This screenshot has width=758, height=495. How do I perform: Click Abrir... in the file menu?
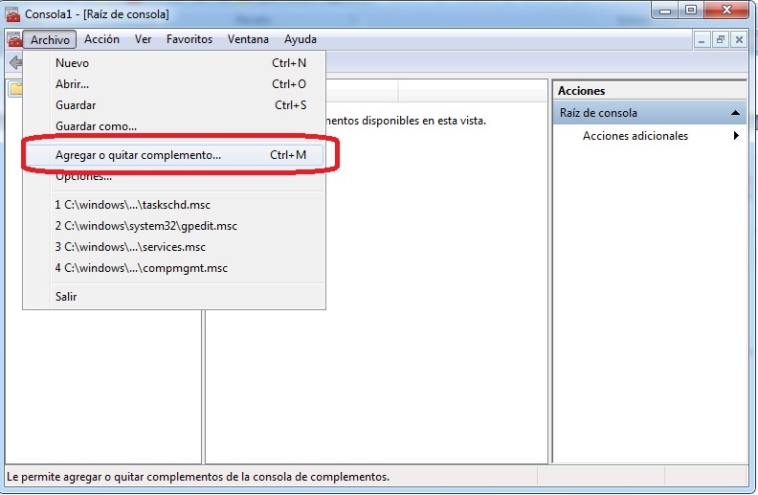72,84
